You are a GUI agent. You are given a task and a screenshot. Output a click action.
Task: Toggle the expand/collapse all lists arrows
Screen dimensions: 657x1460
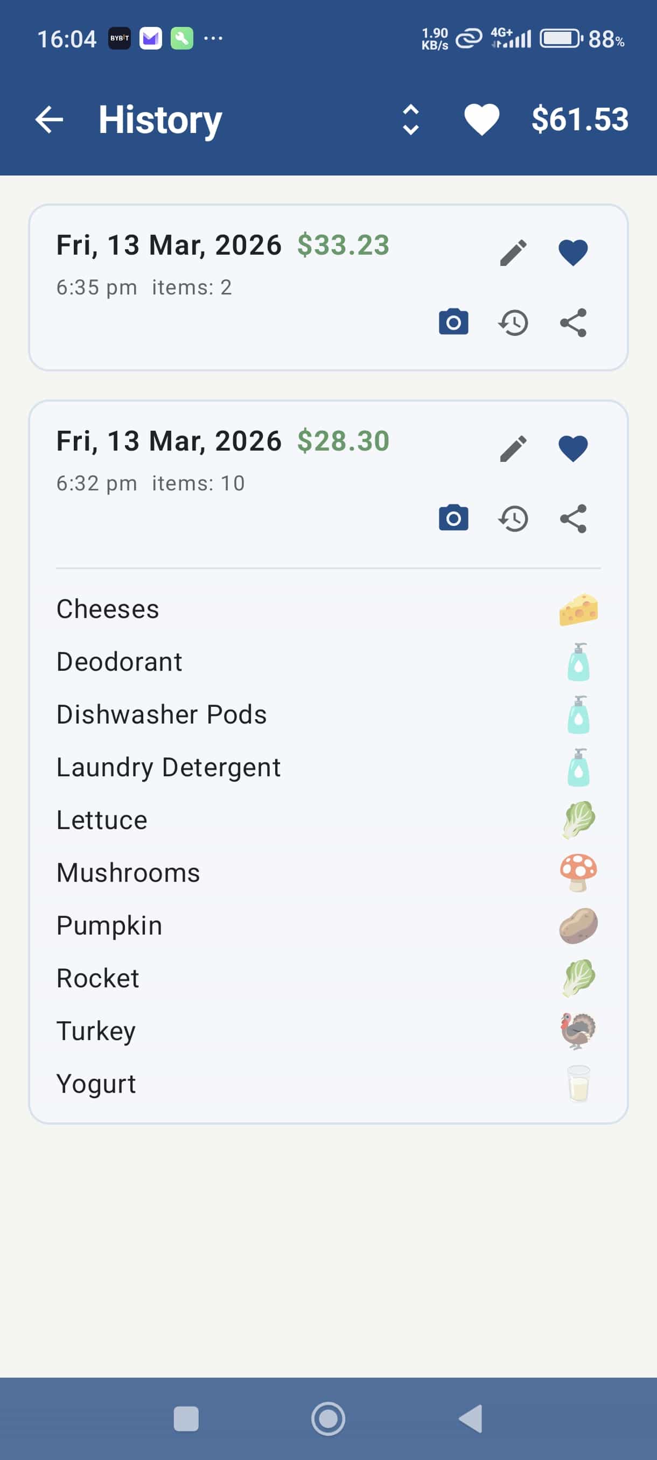pyautogui.click(x=410, y=120)
